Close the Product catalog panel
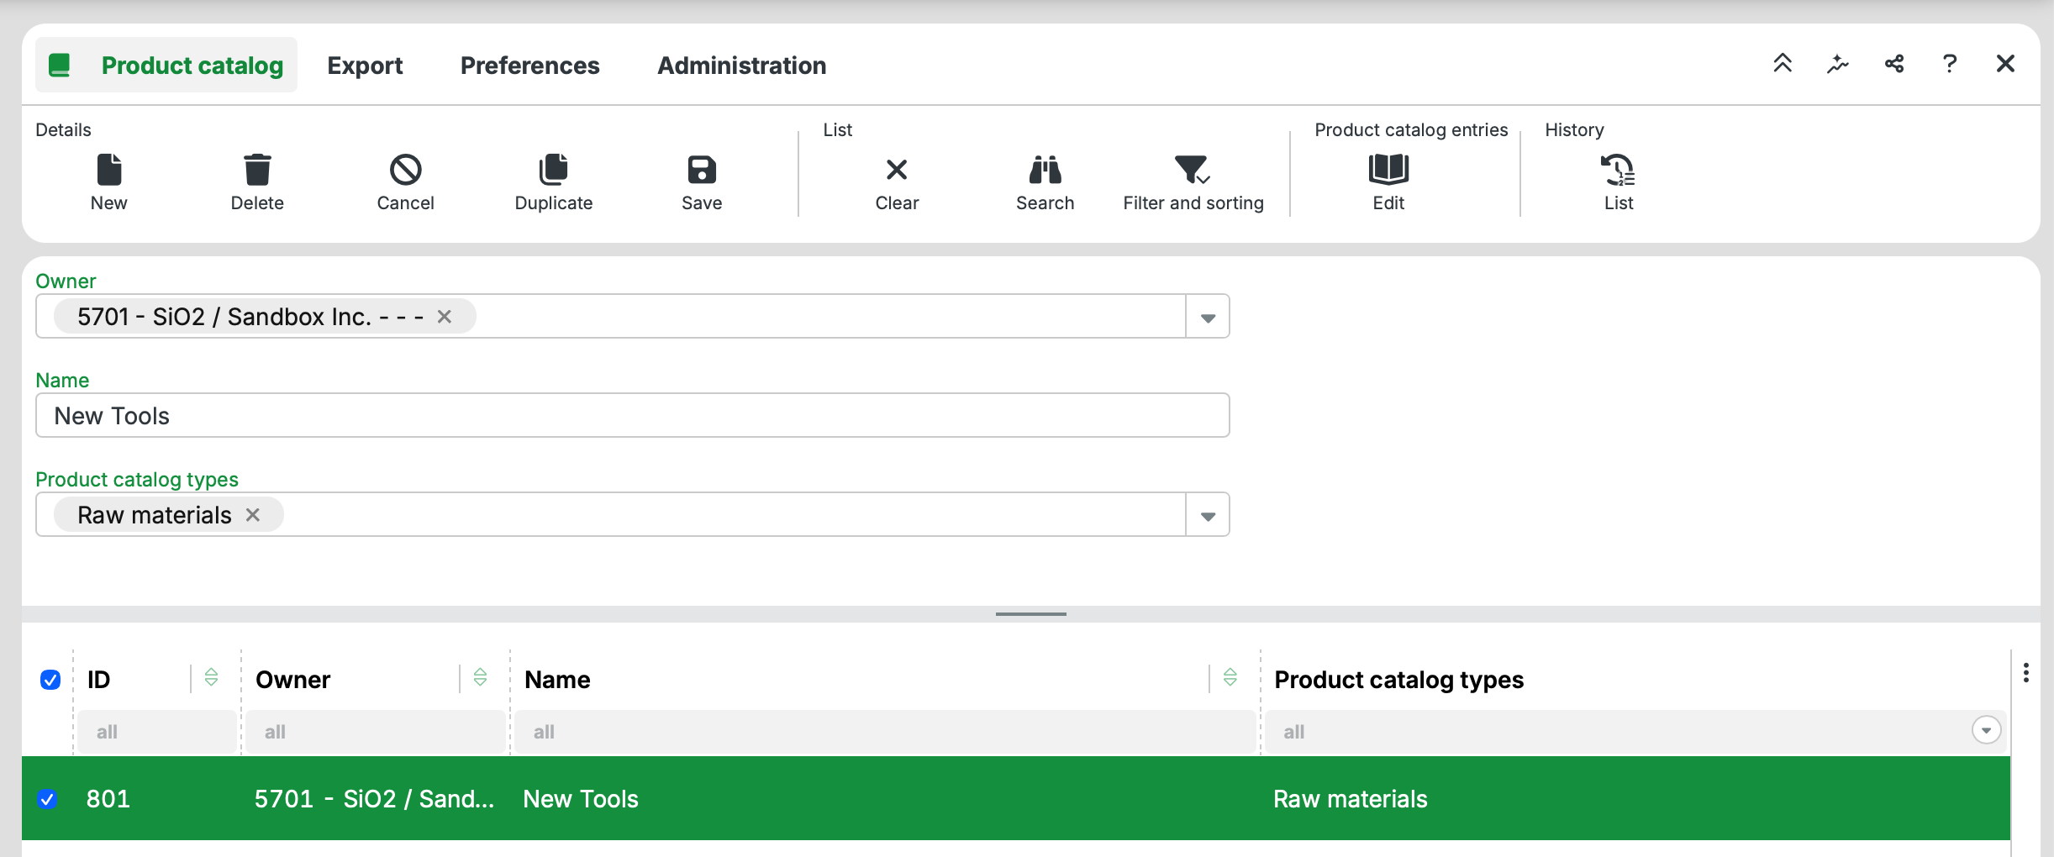 tap(2005, 64)
